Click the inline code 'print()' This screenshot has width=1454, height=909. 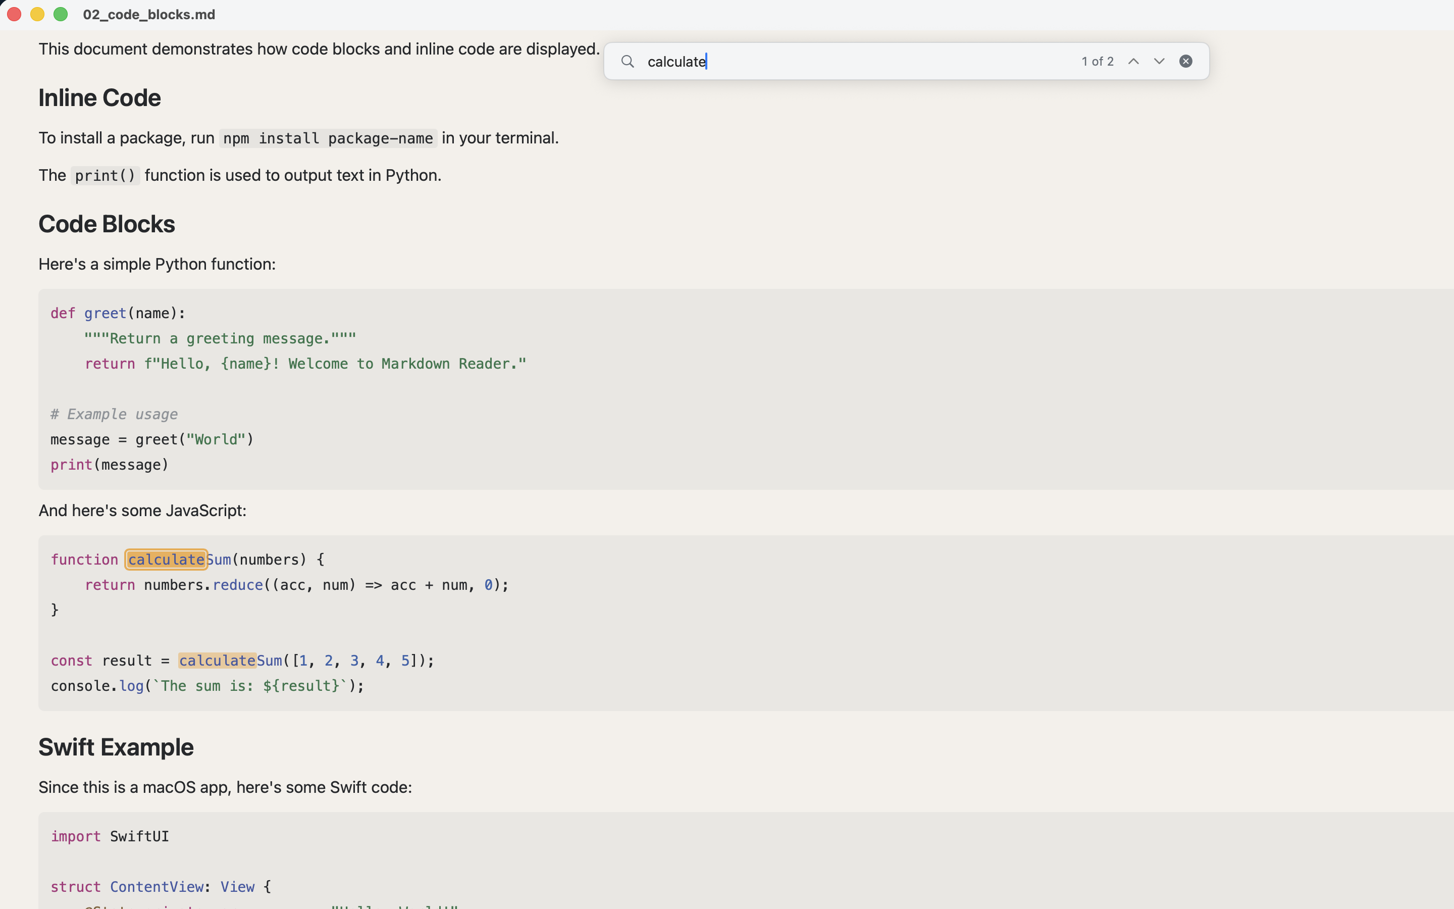point(105,176)
